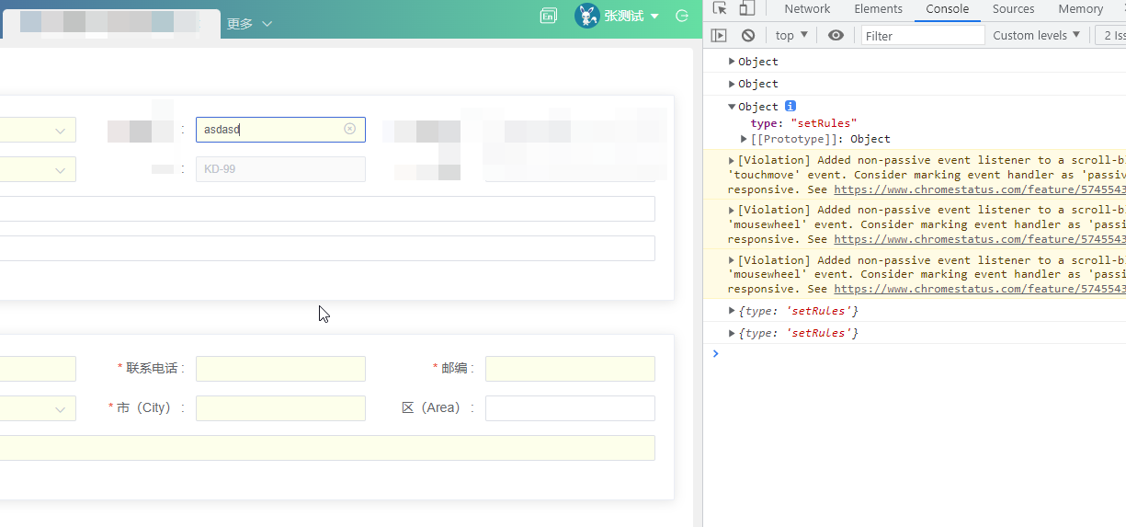Expand the last mousewheel Violation message
The width and height of the screenshot is (1126, 527).
click(x=732, y=260)
